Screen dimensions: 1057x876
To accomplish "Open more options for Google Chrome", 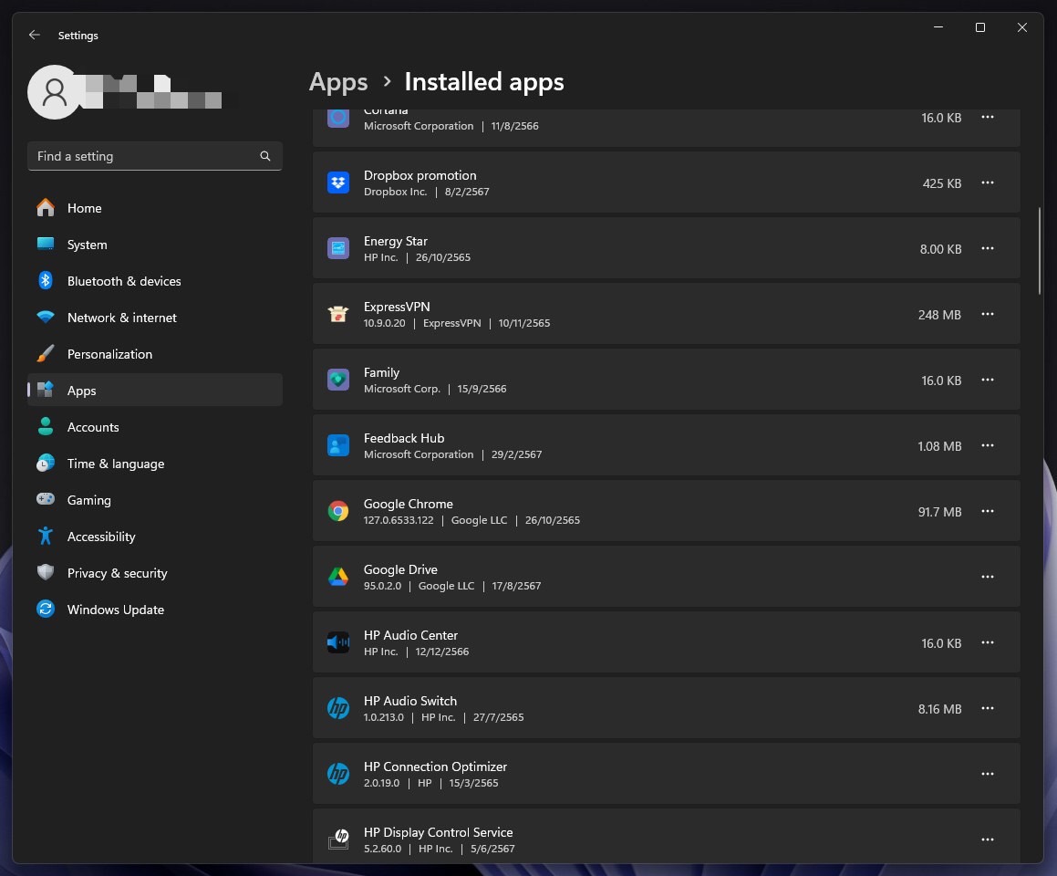I will click(988, 511).
